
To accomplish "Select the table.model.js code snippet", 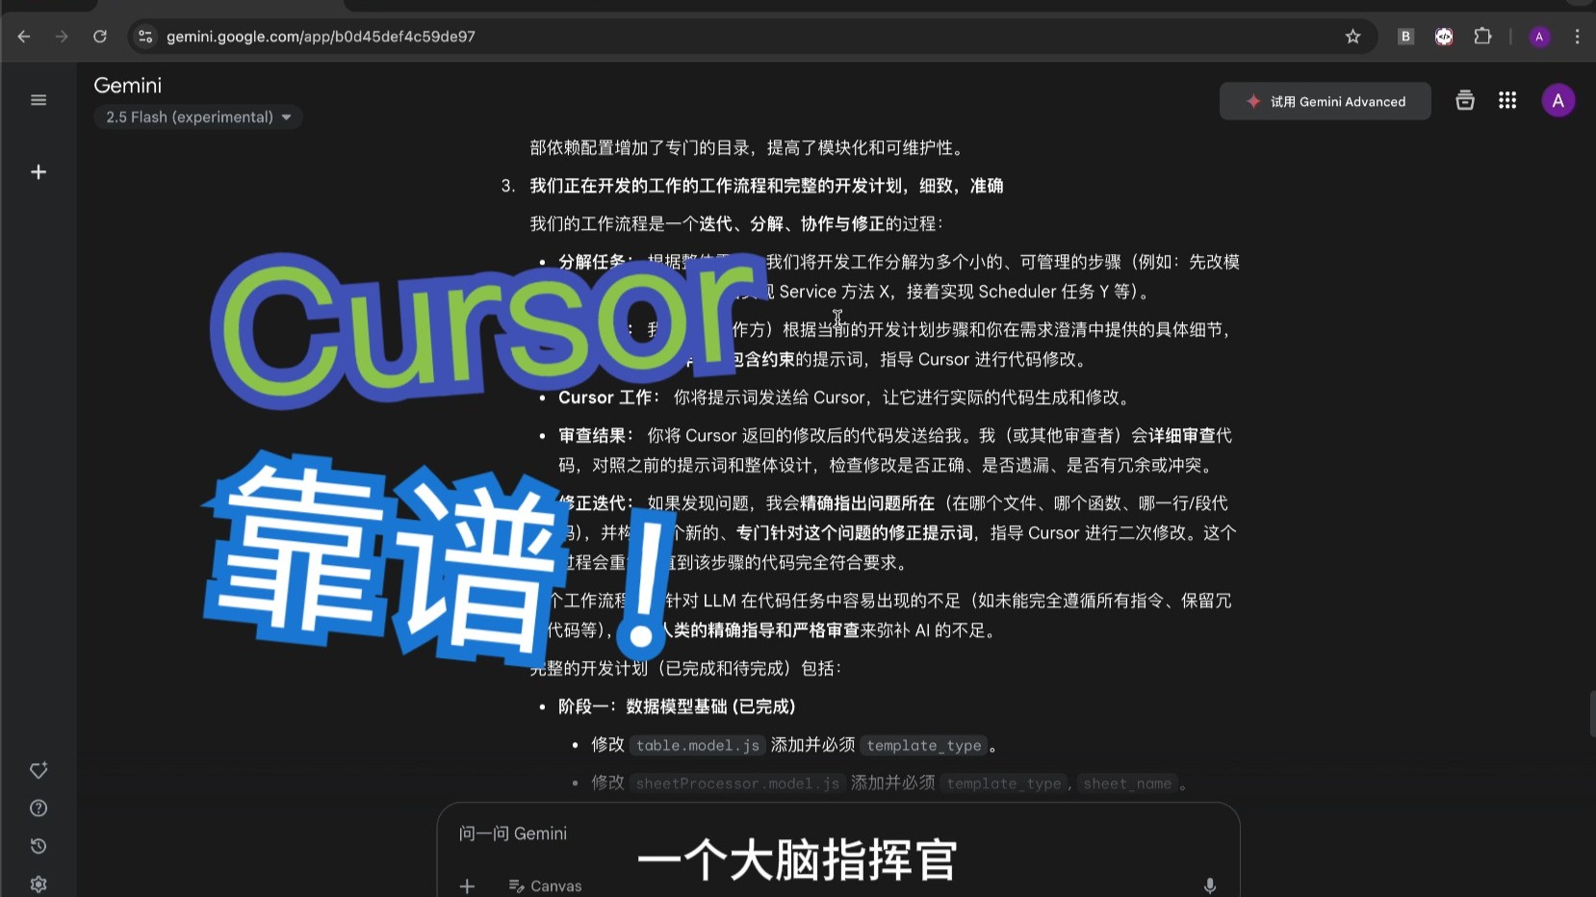I will (x=698, y=745).
